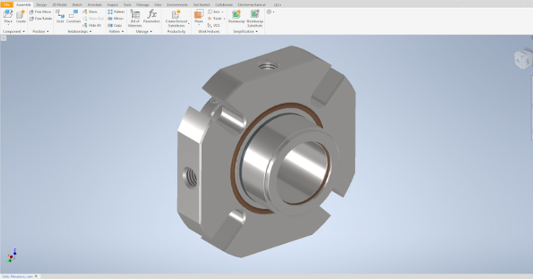The width and height of the screenshot is (533, 279).
Task: Click the UCS work feature button
Action: (214, 25)
